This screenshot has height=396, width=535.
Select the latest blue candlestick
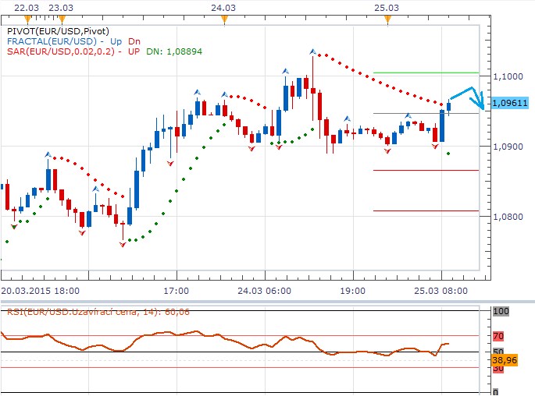tap(449, 108)
